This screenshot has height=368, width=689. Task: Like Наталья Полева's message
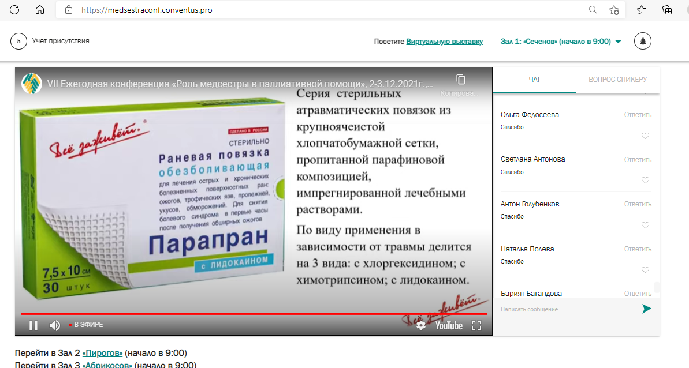pyautogui.click(x=645, y=270)
